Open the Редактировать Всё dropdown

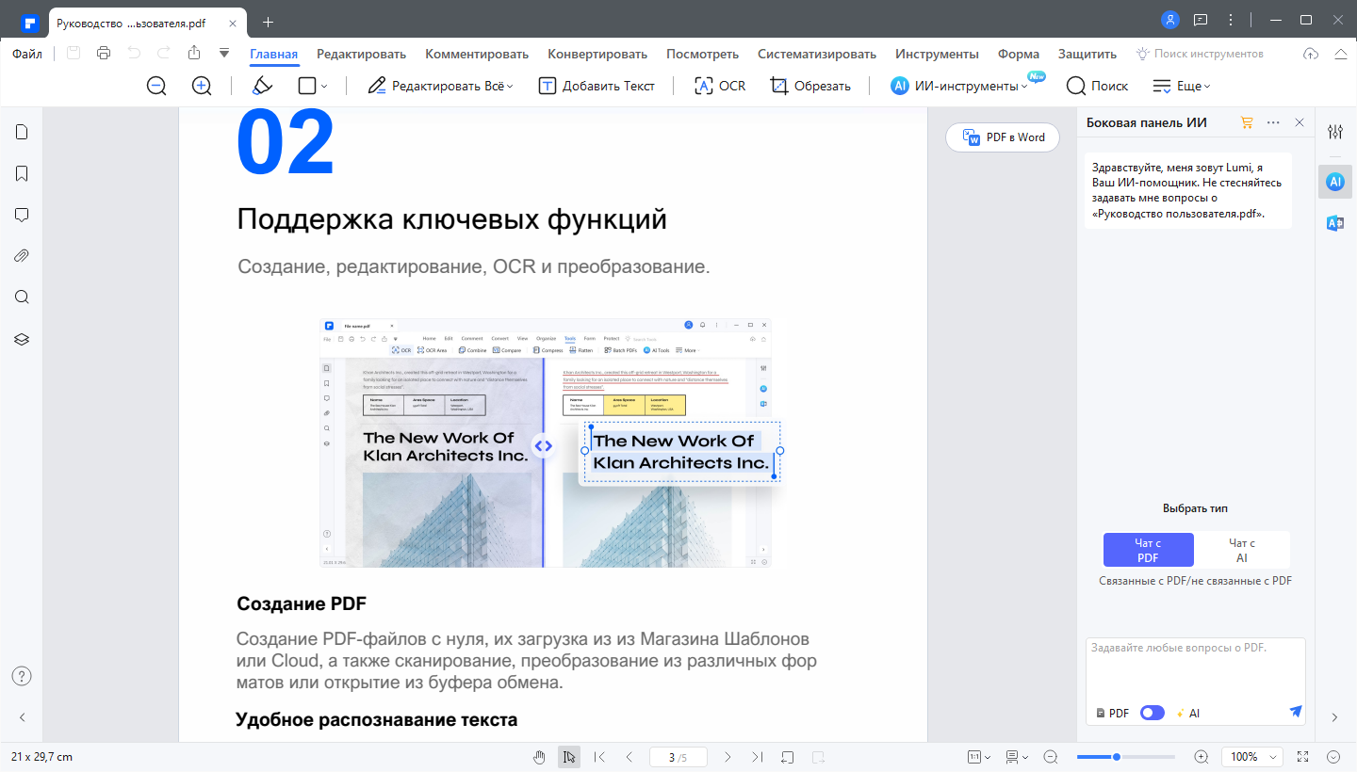(441, 86)
